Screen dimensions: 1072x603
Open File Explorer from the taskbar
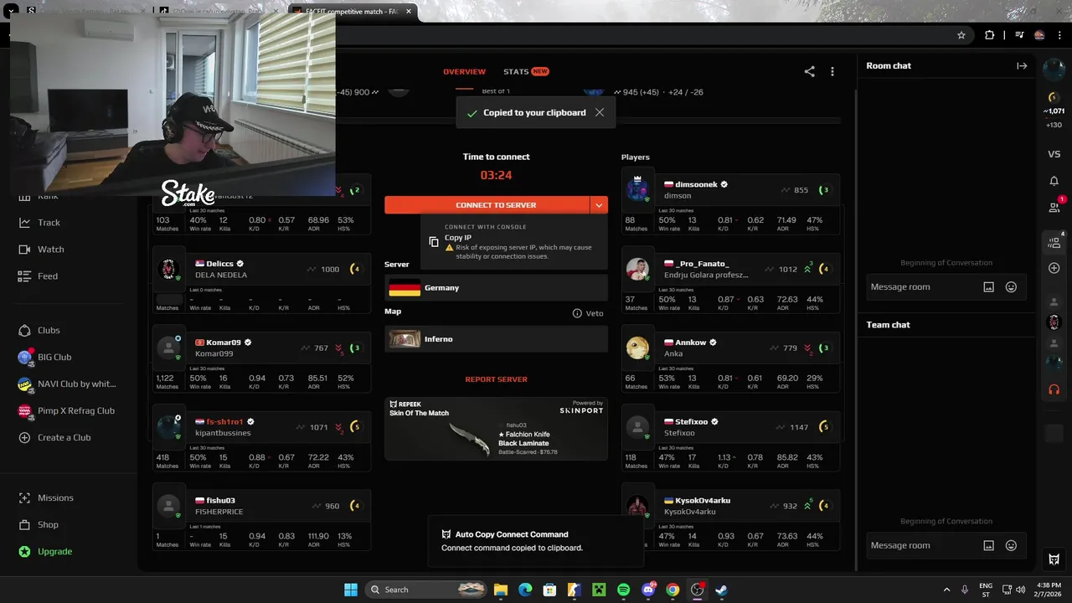pos(501,590)
